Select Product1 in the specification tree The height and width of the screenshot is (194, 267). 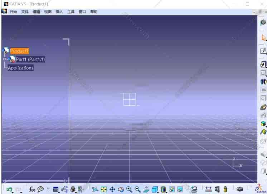19,51
